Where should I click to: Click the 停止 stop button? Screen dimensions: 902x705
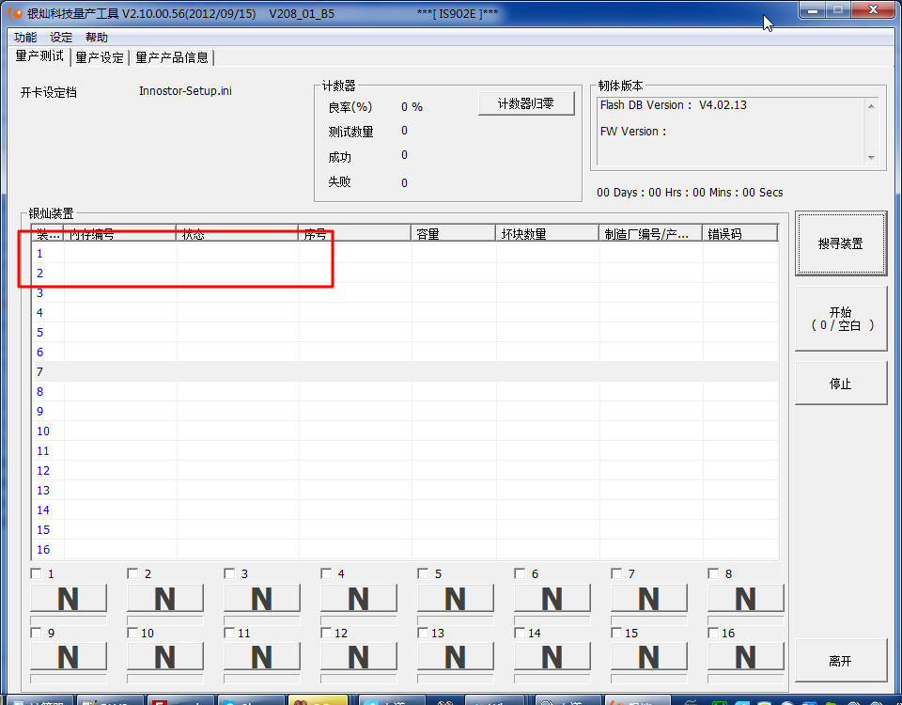pos(840,384)
